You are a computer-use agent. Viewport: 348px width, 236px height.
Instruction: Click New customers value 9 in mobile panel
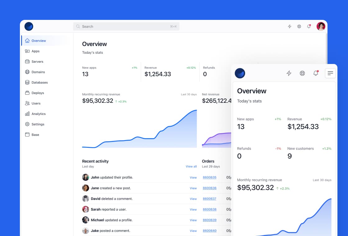(x=289, y=156)
